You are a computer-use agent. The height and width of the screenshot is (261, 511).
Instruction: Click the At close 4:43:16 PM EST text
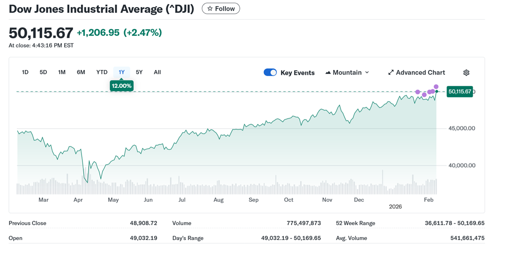pyautogui.click(x=41, y=45)
